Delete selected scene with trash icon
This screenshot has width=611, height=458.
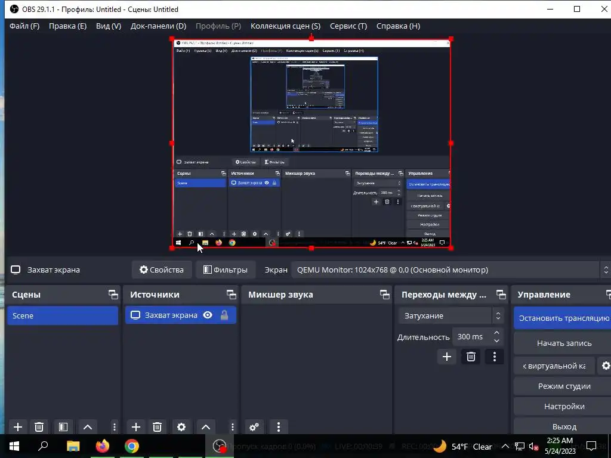point(39,427)
